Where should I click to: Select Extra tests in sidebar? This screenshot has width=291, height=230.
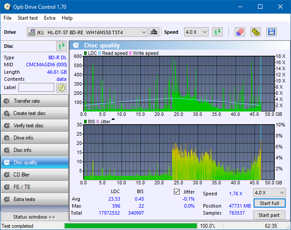(x=35, y=199)
